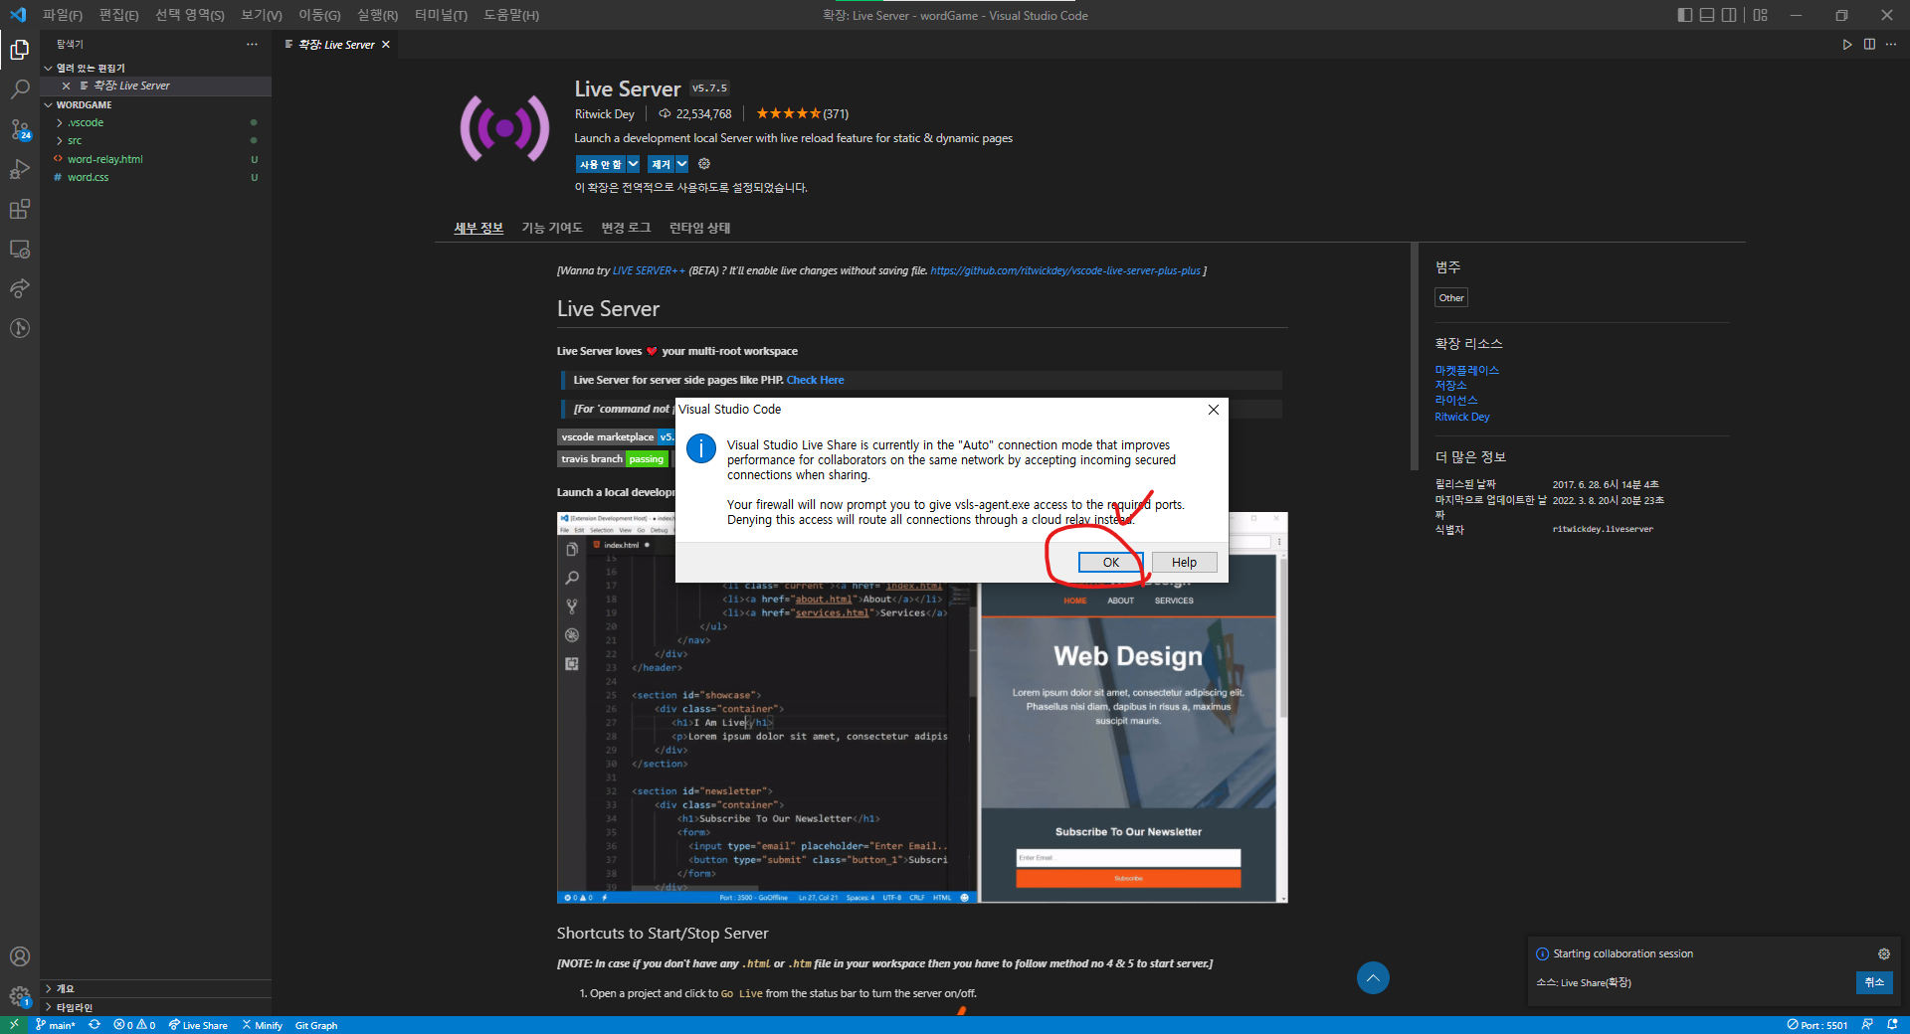Toggle the Secondary Side Bar icon

(1730, 15)
